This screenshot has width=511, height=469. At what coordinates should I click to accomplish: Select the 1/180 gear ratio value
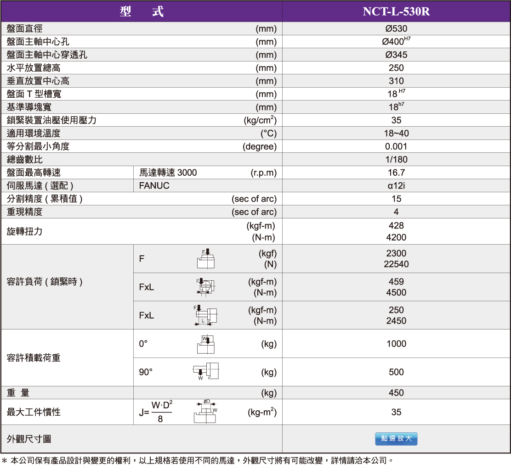(396, 160)
